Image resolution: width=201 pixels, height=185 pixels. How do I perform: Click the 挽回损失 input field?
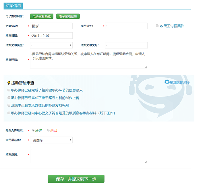[126, 26]
